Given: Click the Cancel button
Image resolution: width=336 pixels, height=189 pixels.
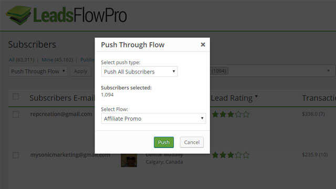Looking at the screenshot, I should tap(192, 142).
